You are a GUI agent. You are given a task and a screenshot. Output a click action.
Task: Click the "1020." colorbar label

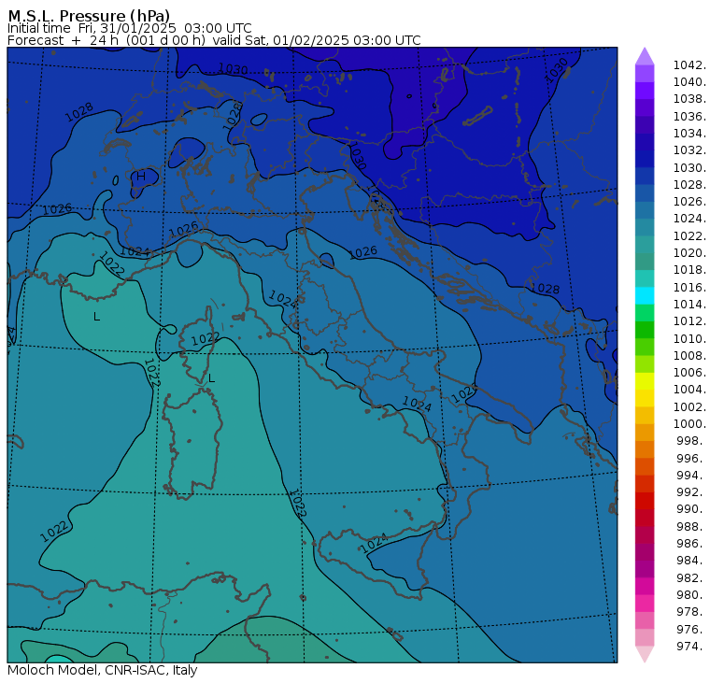tap(689, 252)
